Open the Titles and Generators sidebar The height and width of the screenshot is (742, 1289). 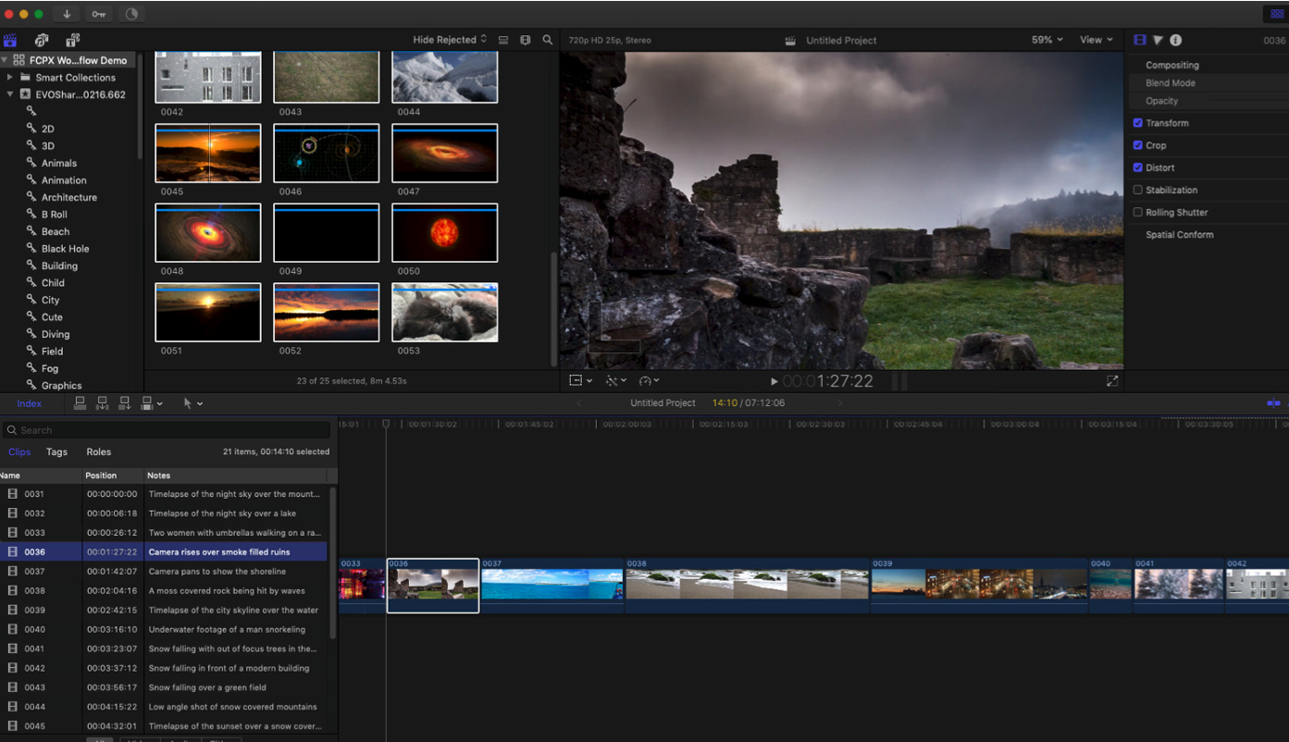(72, 40)
